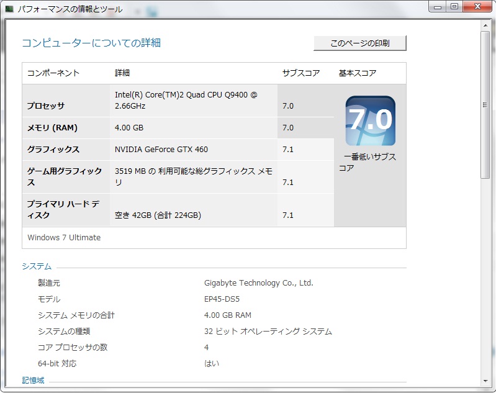Select the '64-bit 対応' label
Screen dimensions: 496x393
coord(57,364)
